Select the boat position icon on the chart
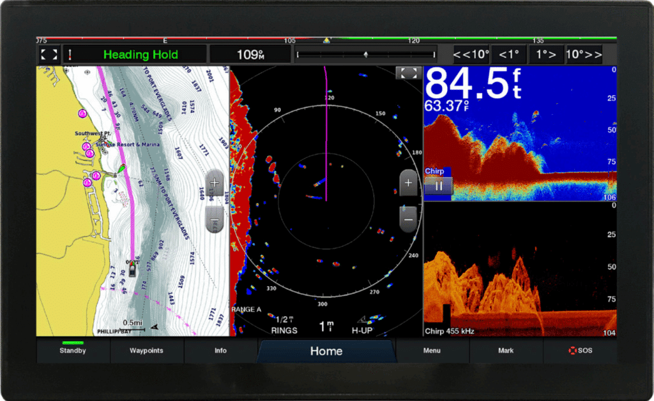This screenshot has height=401, width=654. [x=132, y=269]
